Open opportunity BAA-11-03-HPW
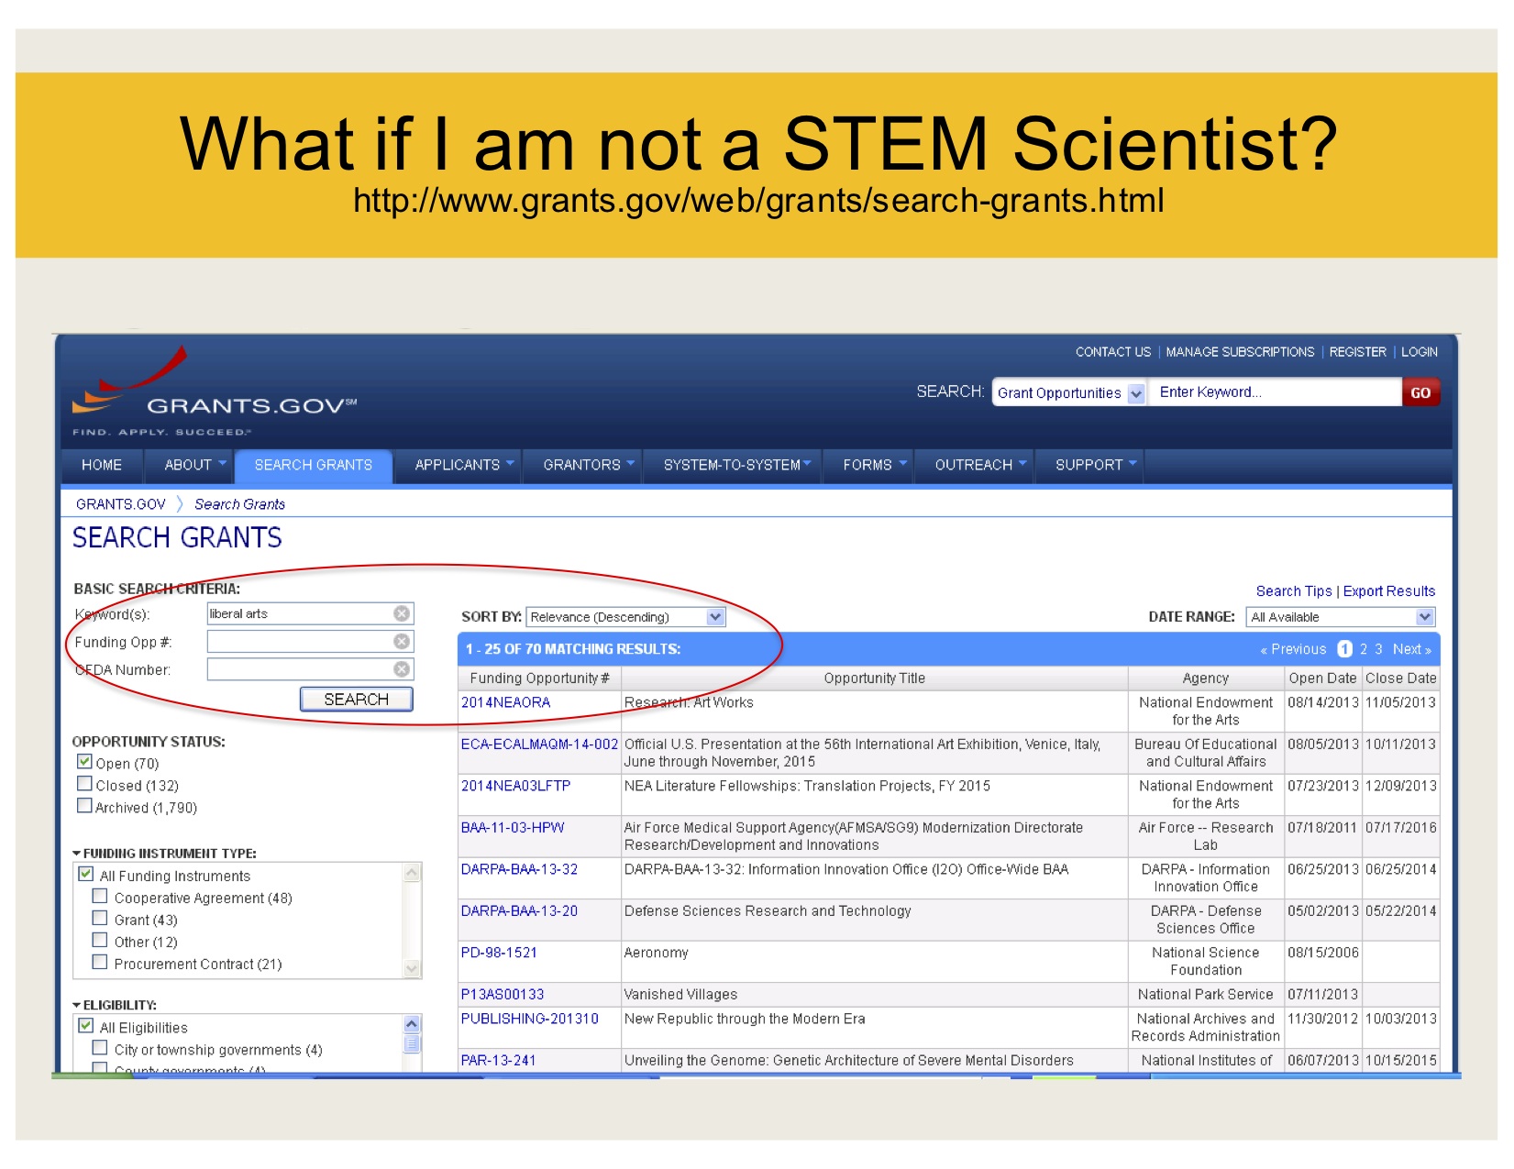Viewport: 1514px width, 1169px height. (x=513, y=828)
